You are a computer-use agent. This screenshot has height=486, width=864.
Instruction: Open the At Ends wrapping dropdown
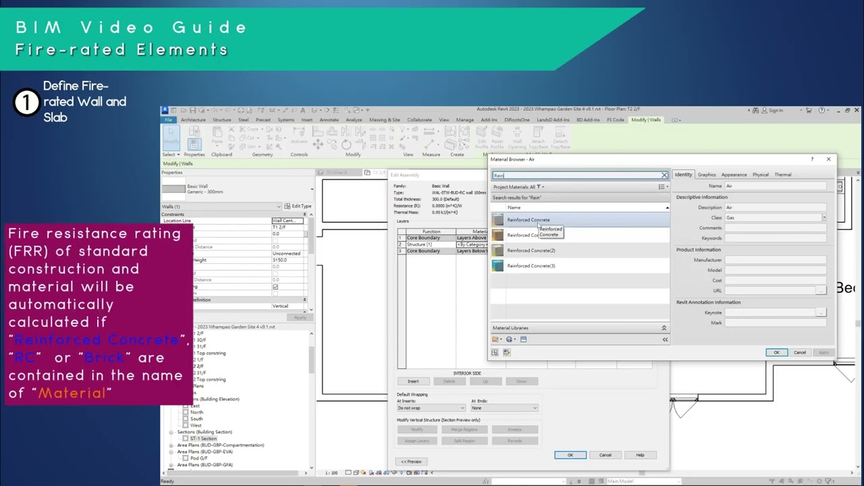coord(504,408)
